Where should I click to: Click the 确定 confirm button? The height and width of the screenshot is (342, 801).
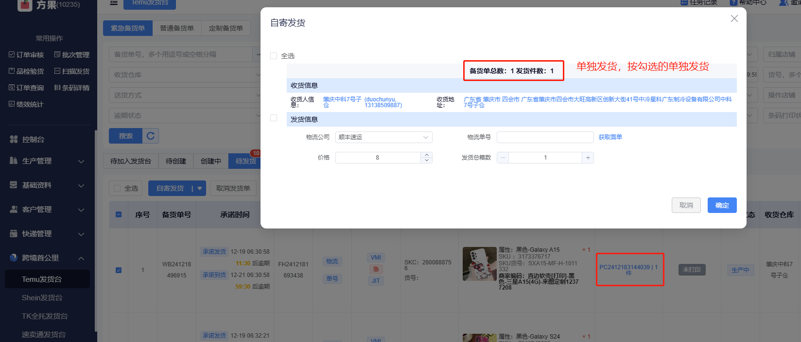click(x=722, y=205)
